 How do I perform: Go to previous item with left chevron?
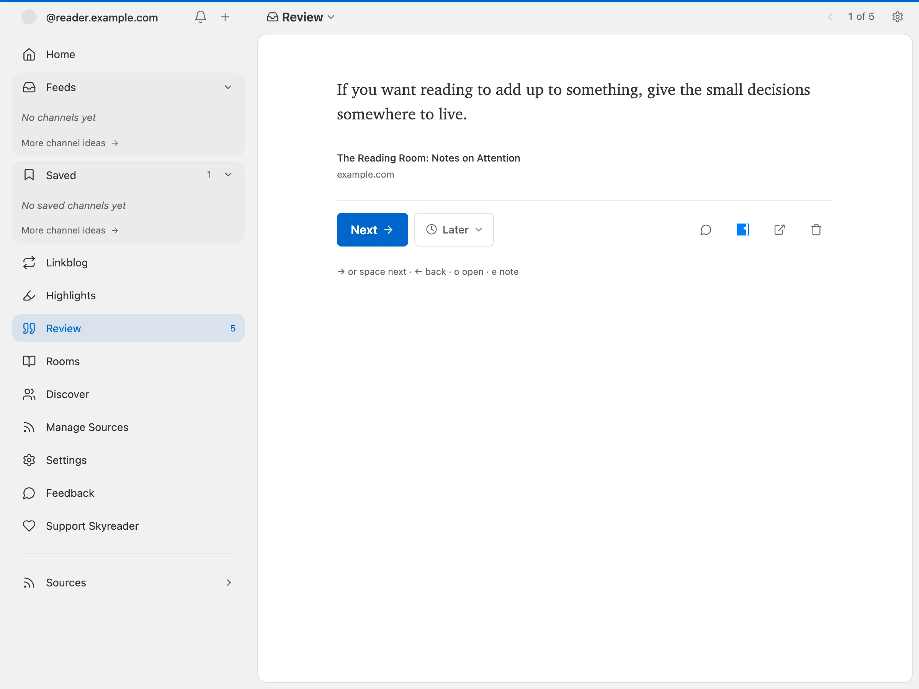click(830, 17)
